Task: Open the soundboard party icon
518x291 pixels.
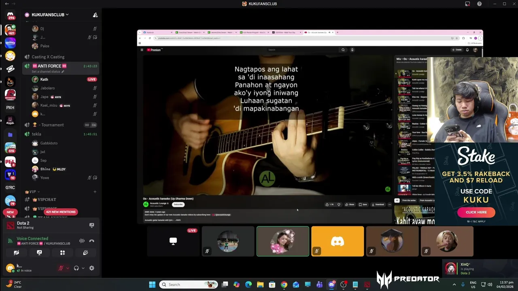Action: point(85,253)
